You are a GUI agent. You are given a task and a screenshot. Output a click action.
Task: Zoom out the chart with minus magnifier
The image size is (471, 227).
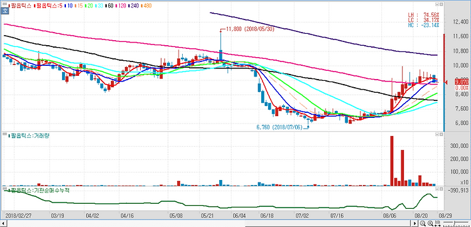(423, 223)
